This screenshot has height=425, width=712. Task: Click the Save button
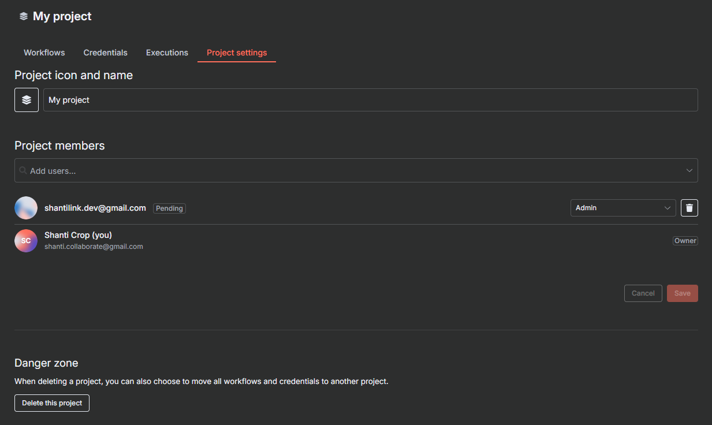tap(683, 293)
